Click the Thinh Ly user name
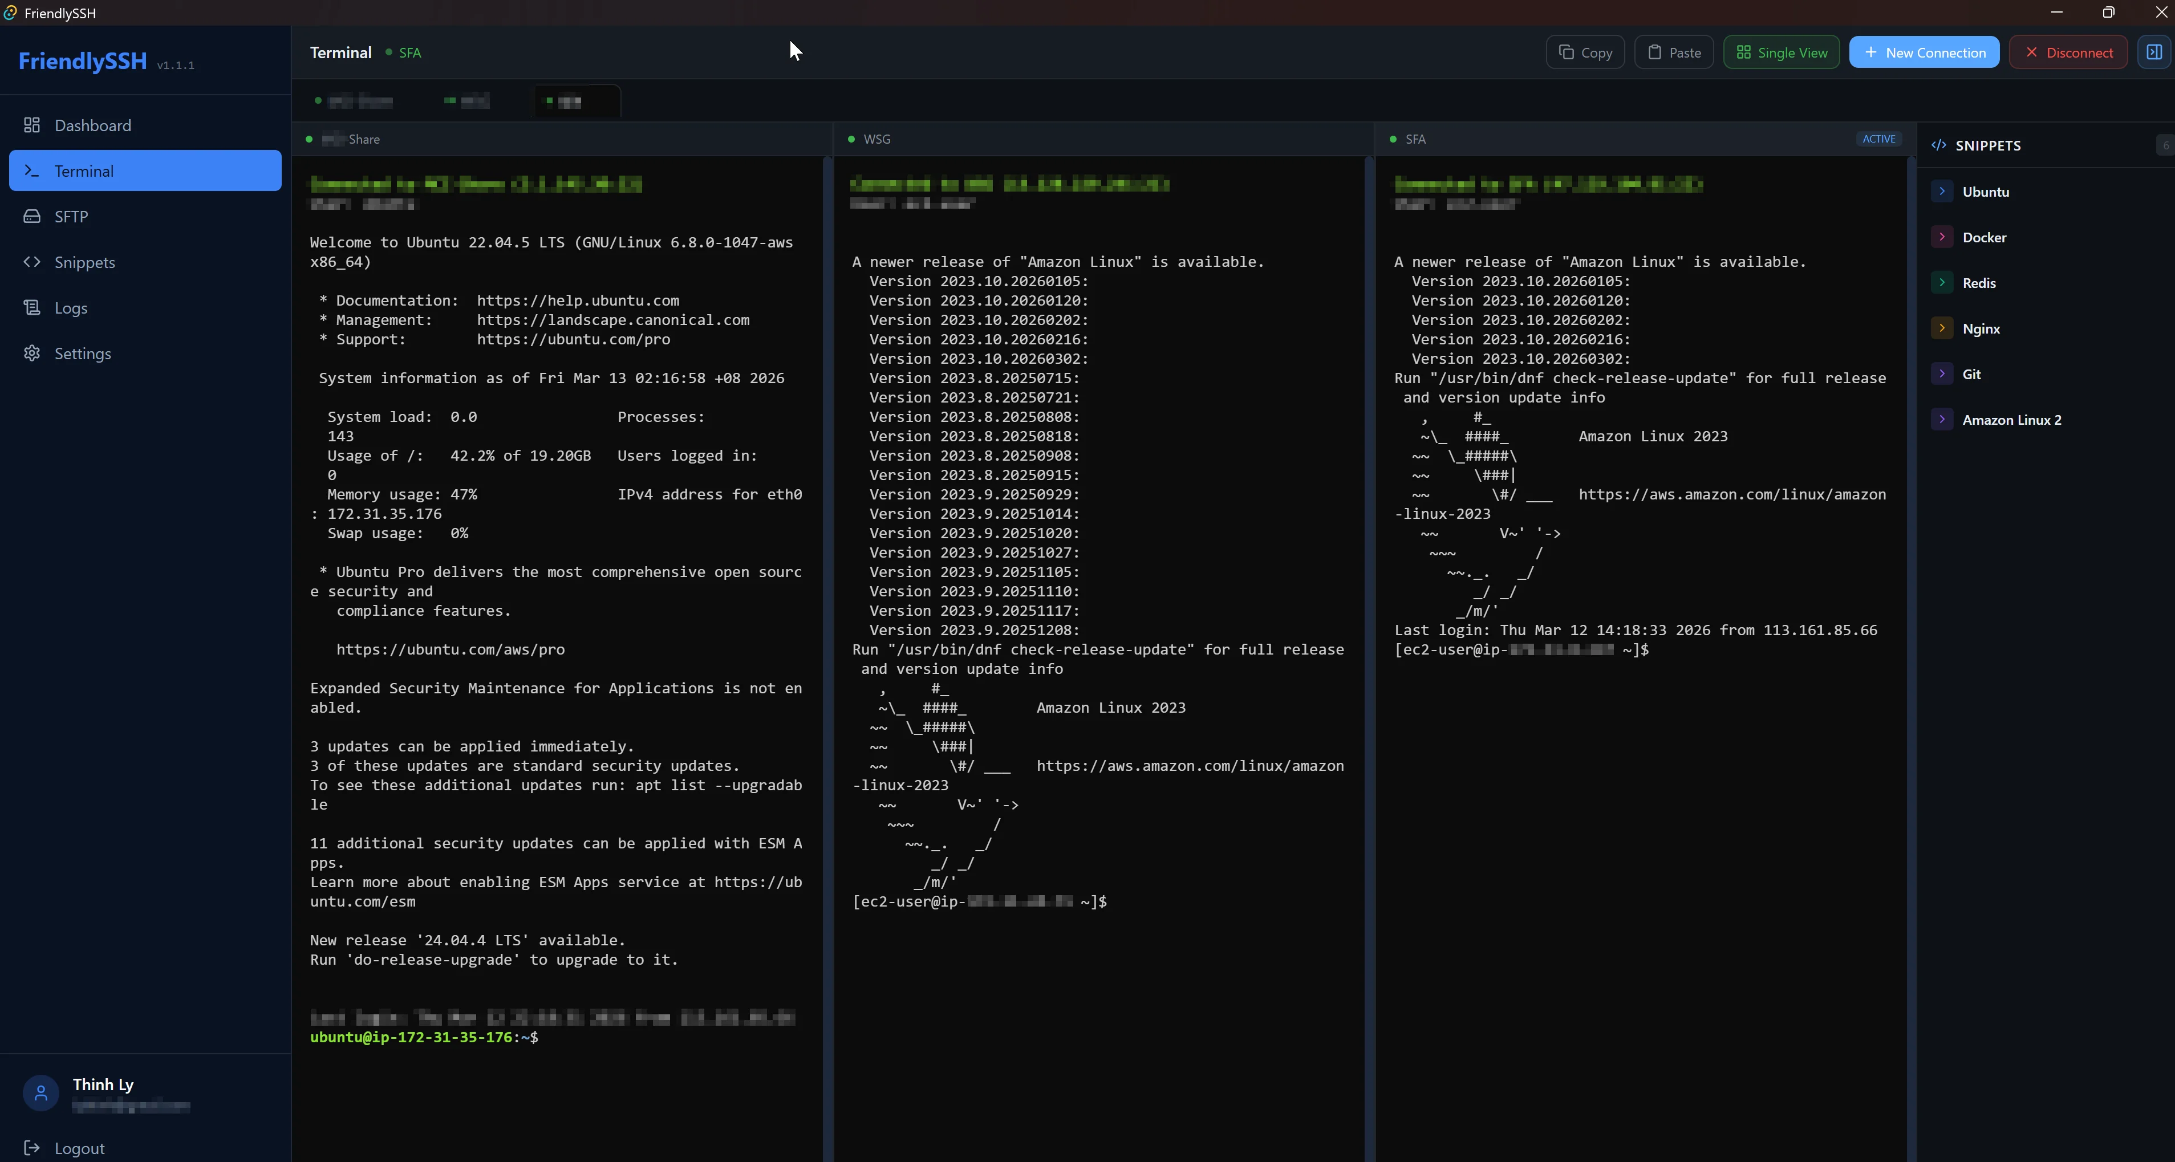This screenshot has width=2175, height=1162. [103, 1084]
